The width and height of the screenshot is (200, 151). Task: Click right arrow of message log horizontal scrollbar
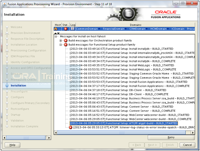(x=193, y=133)
